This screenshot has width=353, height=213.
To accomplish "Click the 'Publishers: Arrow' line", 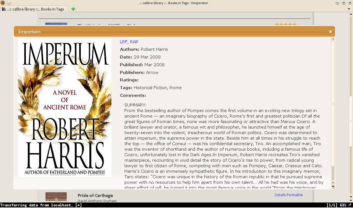I will point(139,73).
